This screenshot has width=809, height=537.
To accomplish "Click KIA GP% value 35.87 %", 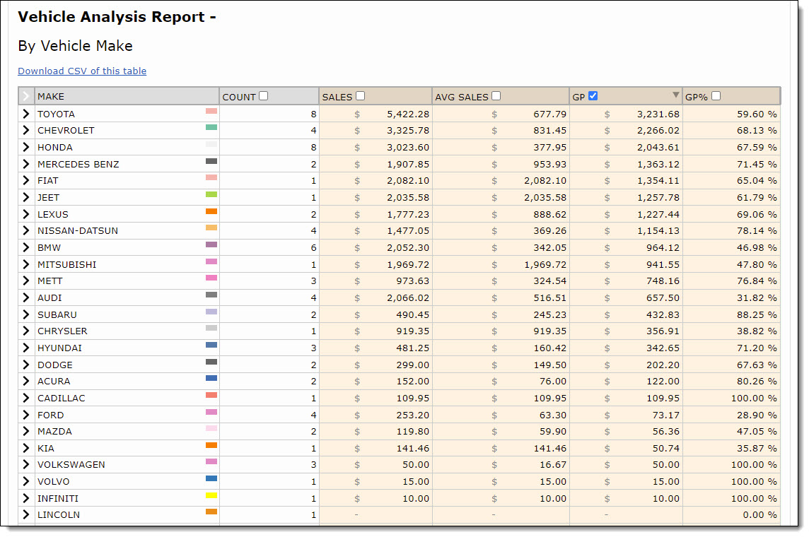I will tap(757, 448).
